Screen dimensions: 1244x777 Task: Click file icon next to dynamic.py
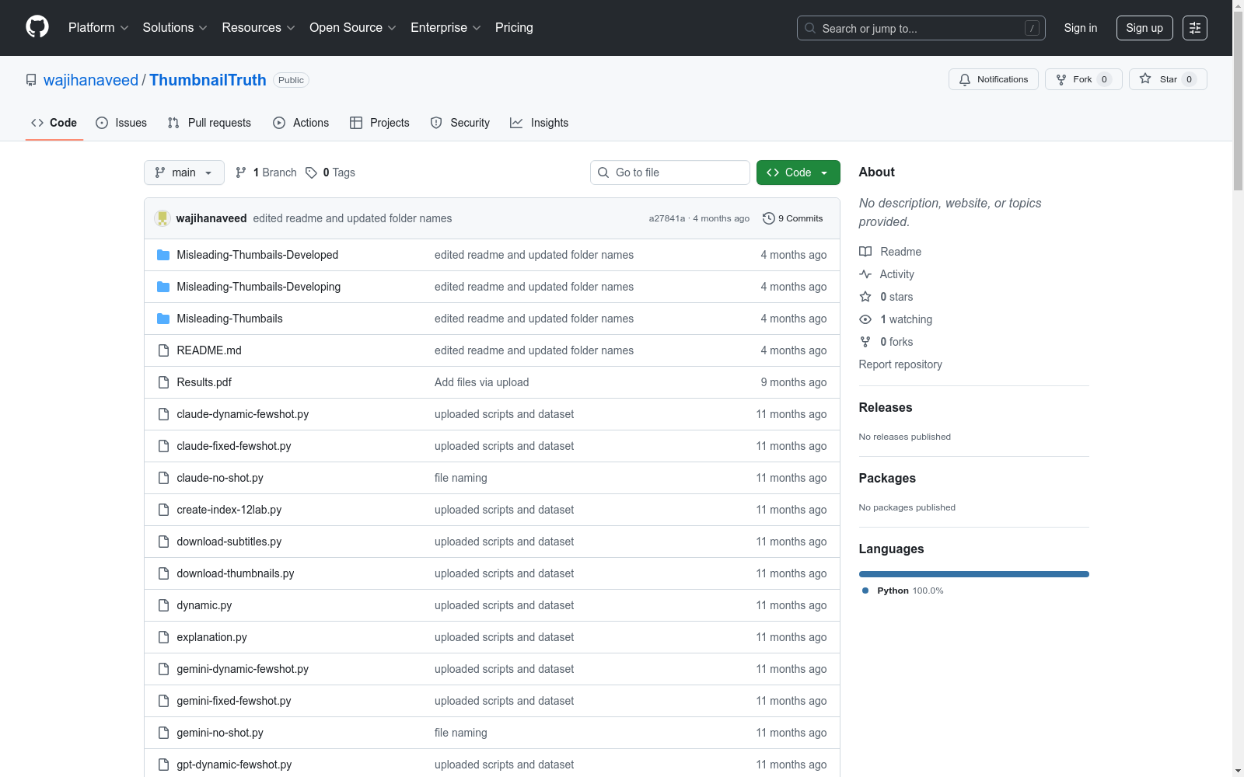[x=163, y=605]
